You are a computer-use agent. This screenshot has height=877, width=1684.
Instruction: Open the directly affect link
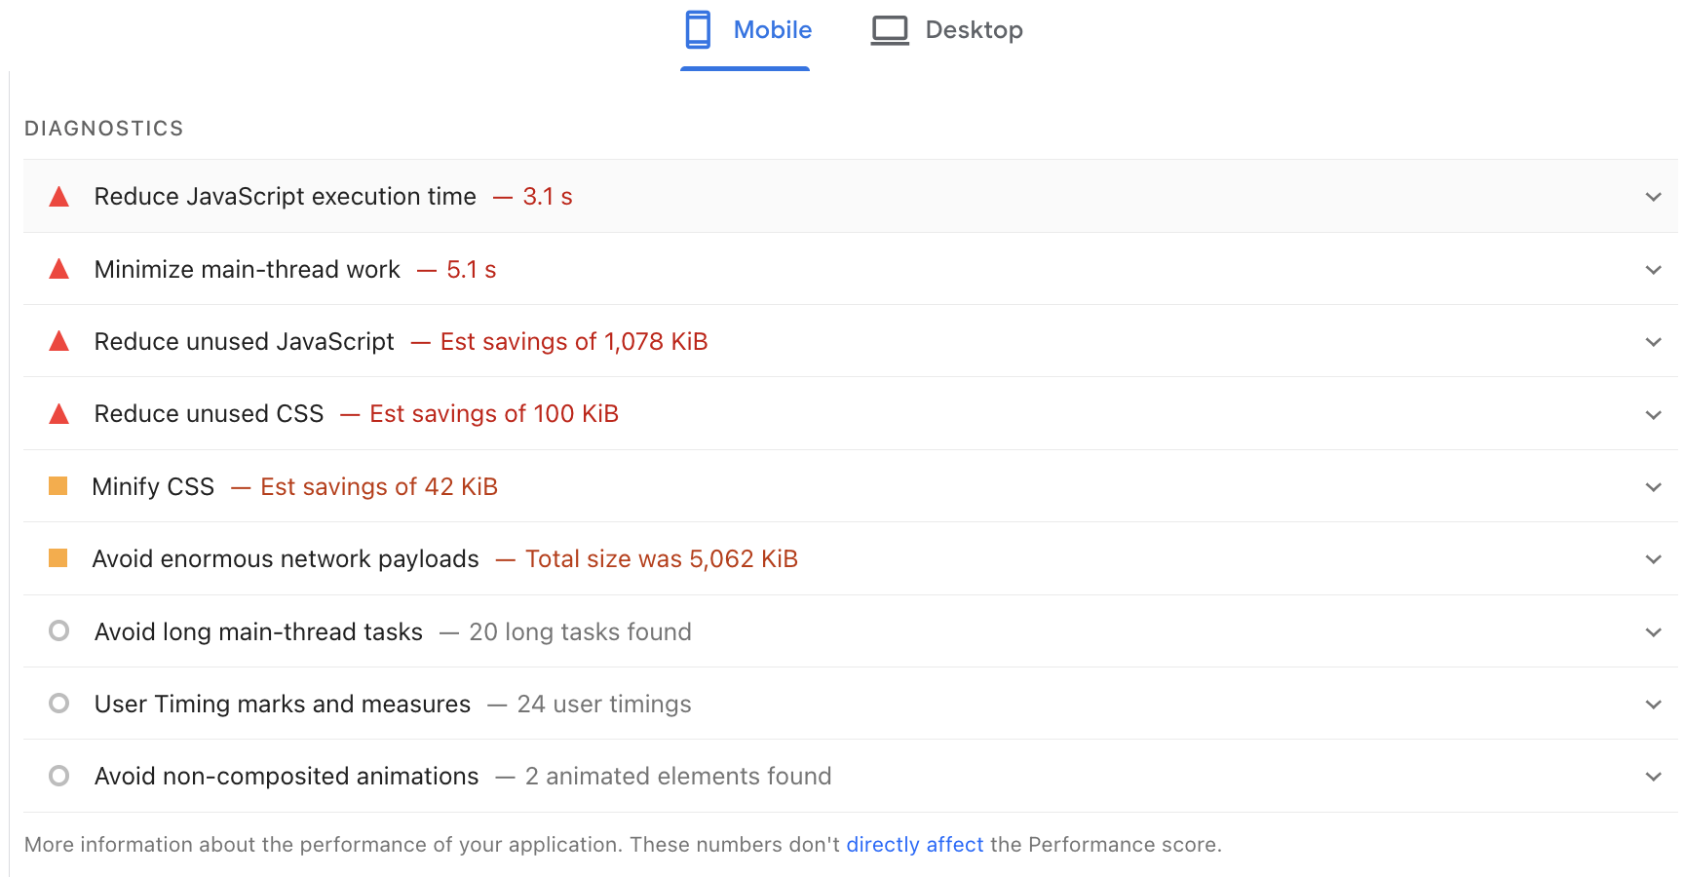914,844
